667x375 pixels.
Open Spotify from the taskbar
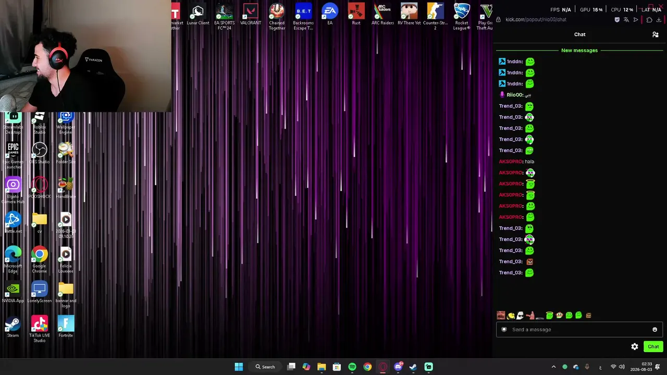[x=352, y=367]
